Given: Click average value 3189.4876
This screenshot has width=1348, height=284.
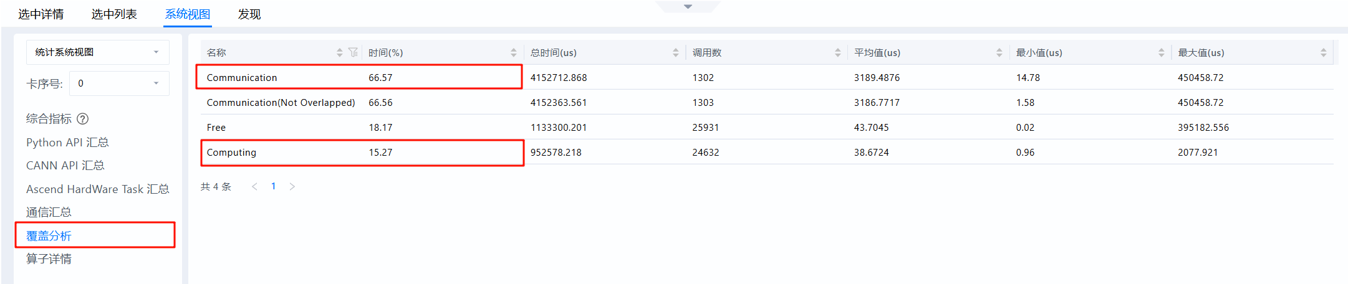Looking at the screenshot, I should point(877,78).
